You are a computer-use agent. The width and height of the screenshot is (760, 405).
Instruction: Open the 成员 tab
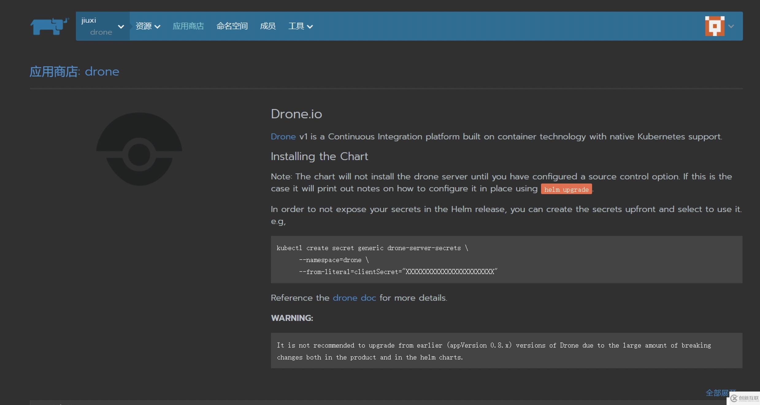pyautogui.click(x=268, y=26)
